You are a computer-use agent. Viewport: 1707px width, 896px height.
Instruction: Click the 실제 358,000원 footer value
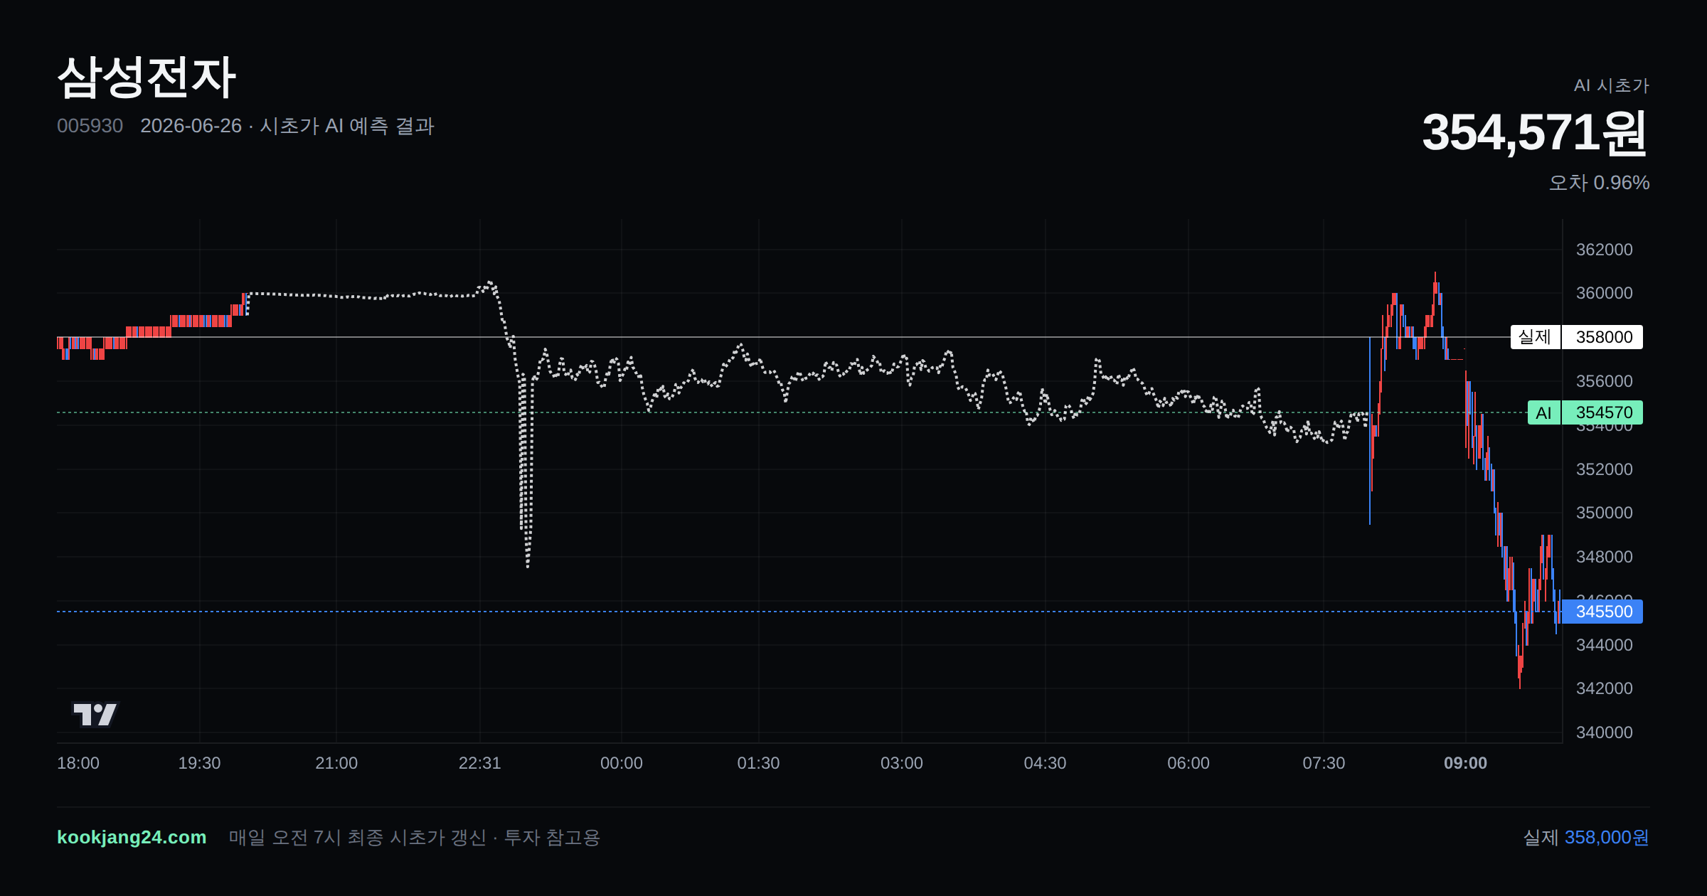pyautogui.click(x=1586, y=838)
